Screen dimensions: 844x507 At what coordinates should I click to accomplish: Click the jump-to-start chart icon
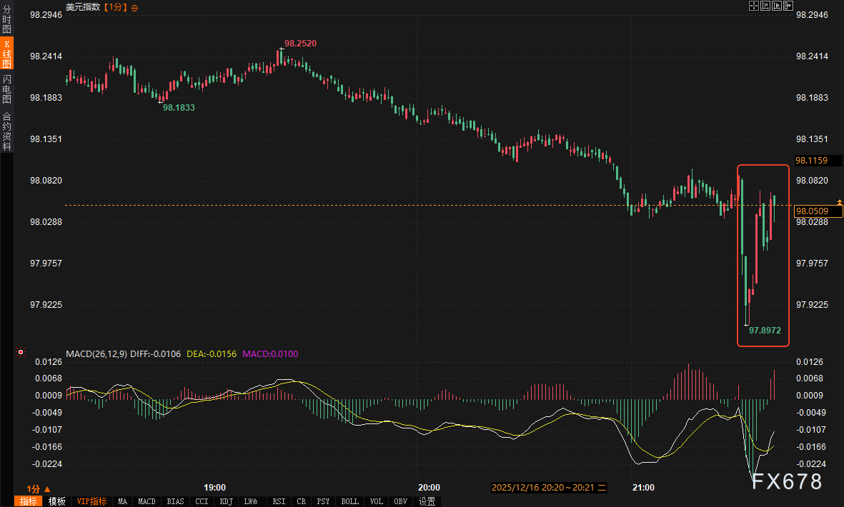pyautogui.click(x=765, y=6)
